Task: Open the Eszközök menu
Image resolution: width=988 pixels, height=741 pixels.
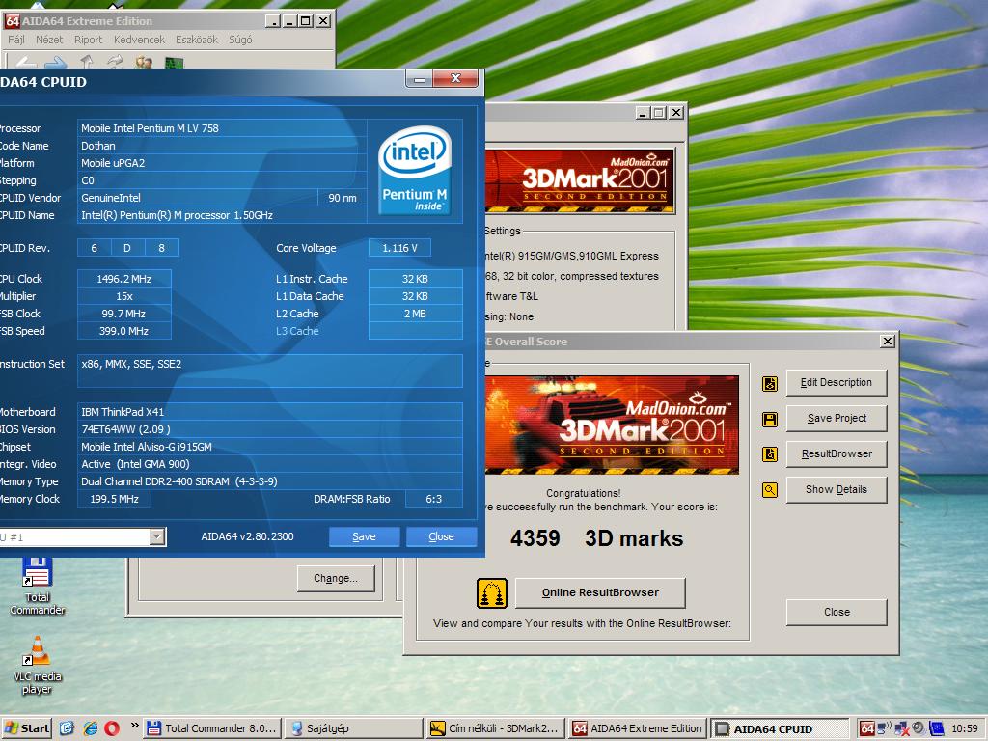Action: coord(197,40)
